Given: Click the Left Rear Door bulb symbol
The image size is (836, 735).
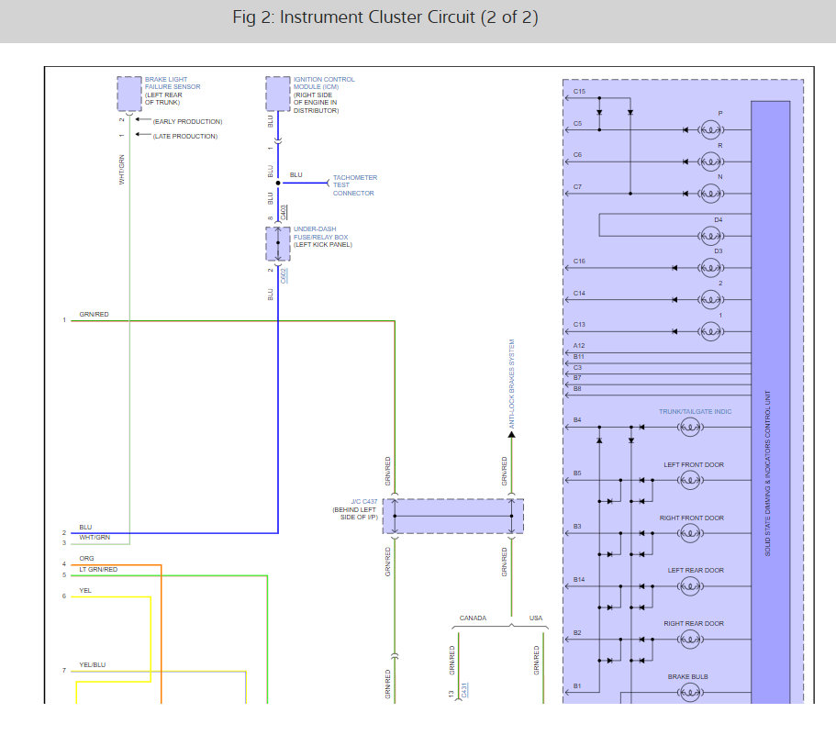Looking at the screenshot, I should (x=690, y=586).
